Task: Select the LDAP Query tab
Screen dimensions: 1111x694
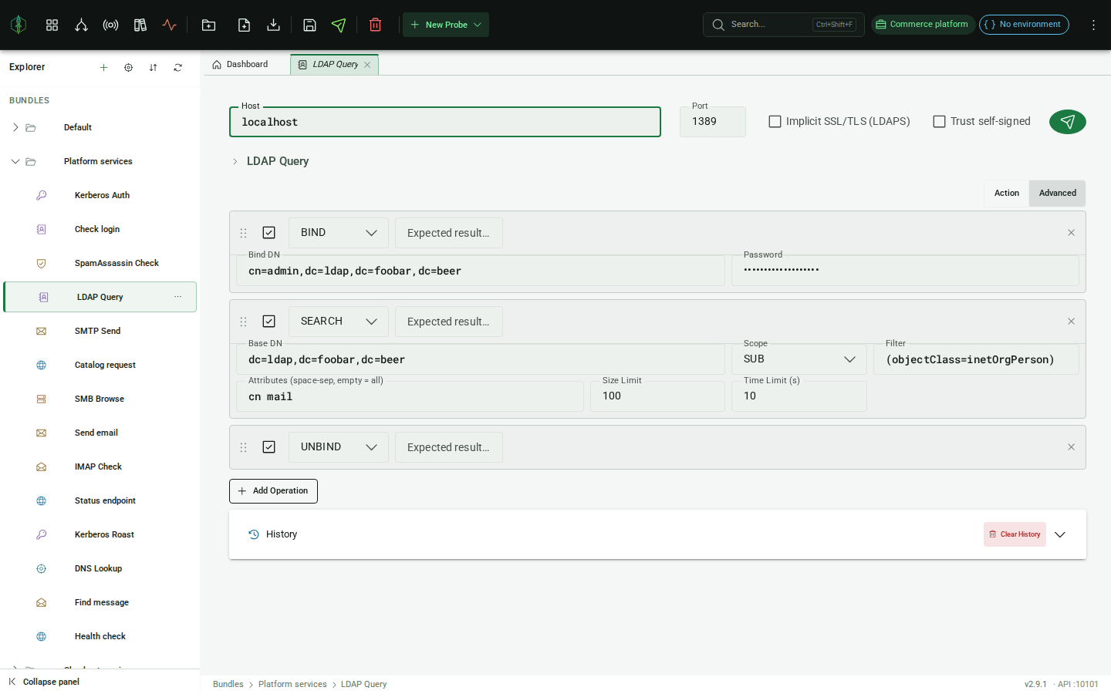Action: click(334, 65)
